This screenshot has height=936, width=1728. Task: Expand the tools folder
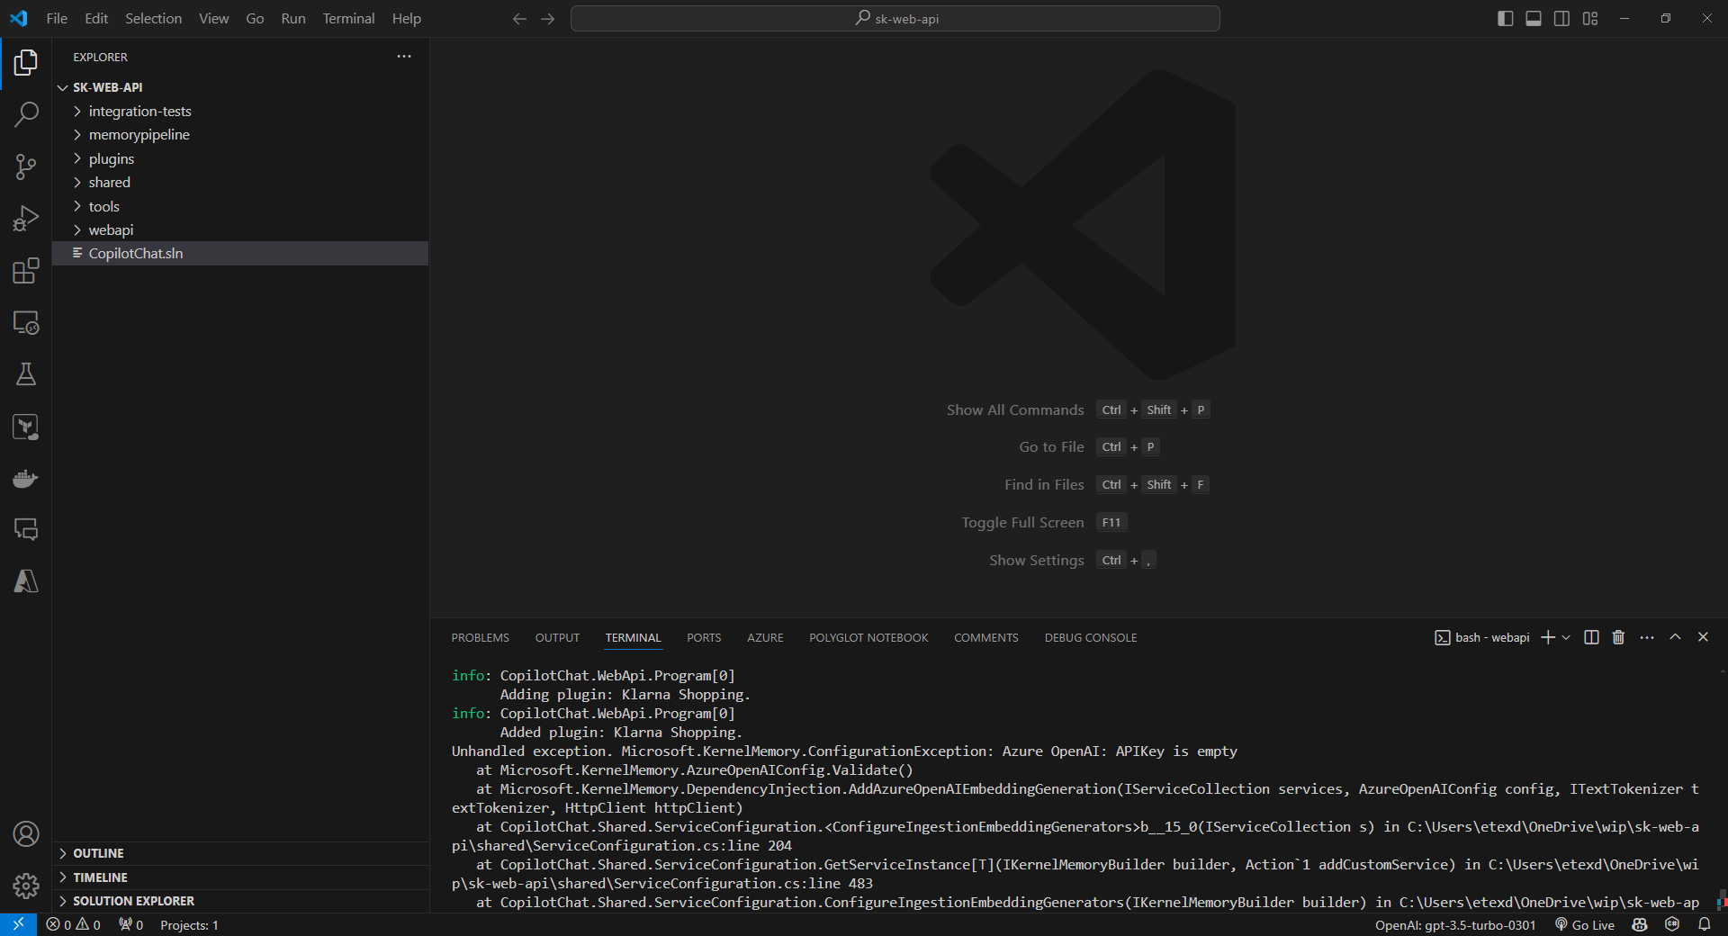(x=239, y=206)
